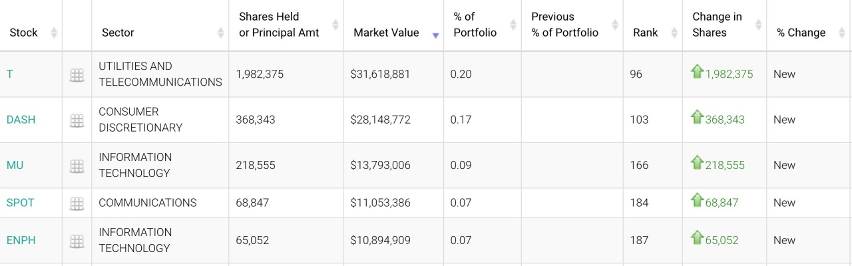Sort by % of Portfolio column
The height and width of the screenshot is (266, 852).
[475, 25]
